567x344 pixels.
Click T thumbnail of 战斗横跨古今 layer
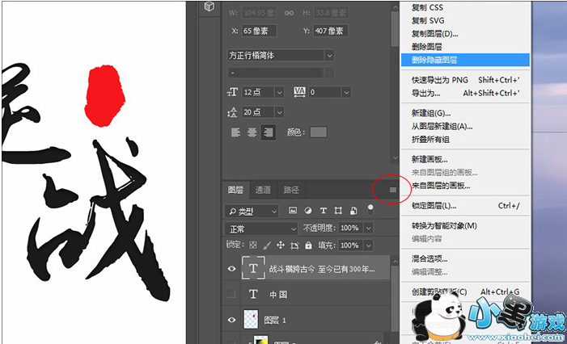pos(253,268)
